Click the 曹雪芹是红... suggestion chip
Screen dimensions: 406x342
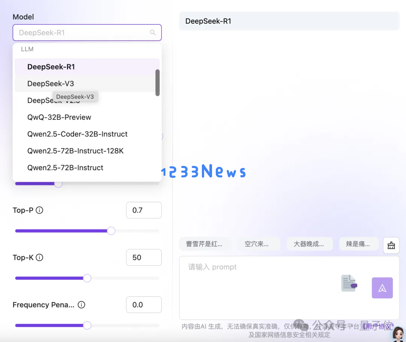pos(204,244)
